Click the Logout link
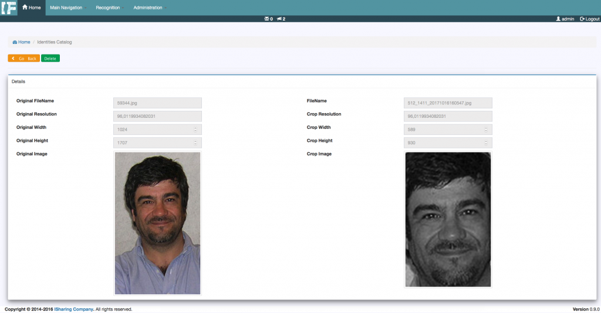Image resolution: width=601 pixels, height=313 pixels. 589,19
